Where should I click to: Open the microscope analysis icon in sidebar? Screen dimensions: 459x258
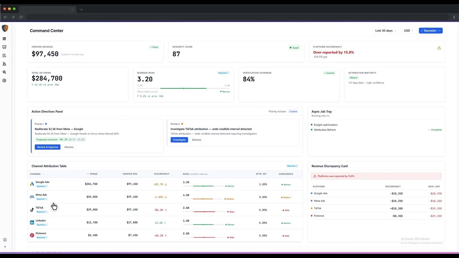point(4,64)
